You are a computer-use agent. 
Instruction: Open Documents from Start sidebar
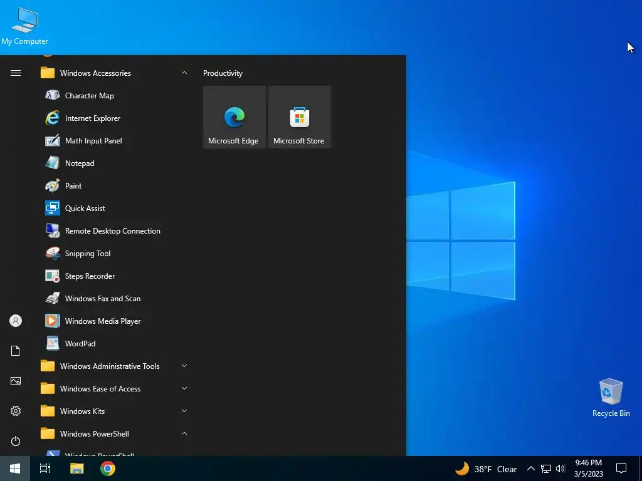tap(16, 351)
